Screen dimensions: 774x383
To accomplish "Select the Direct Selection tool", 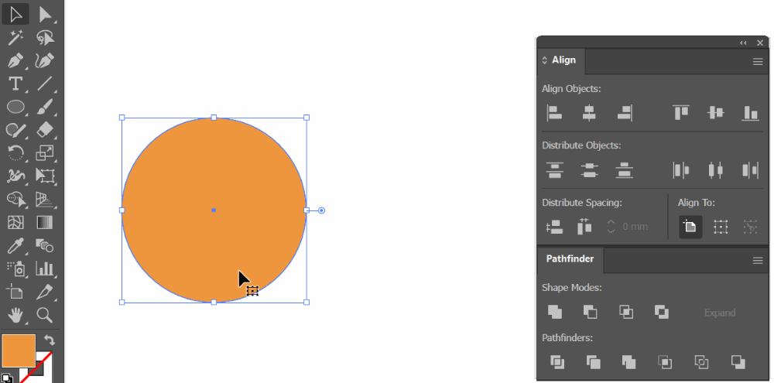I will coord(45,14).
